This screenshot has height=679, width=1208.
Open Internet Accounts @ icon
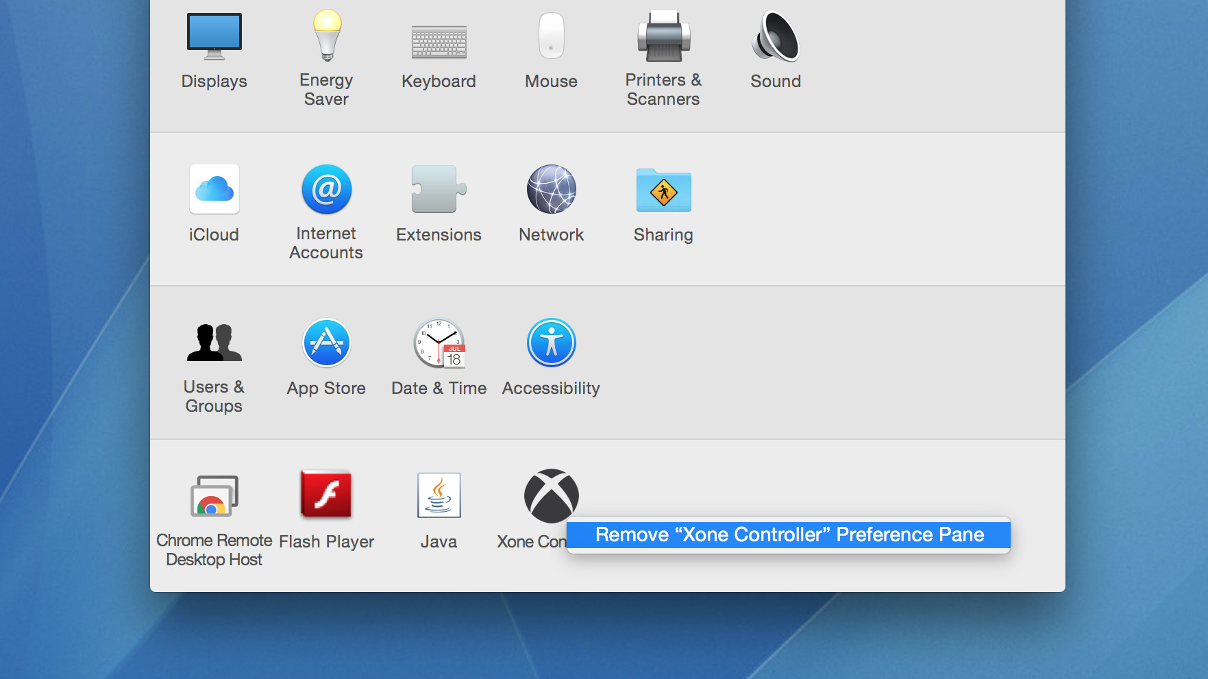327,189
